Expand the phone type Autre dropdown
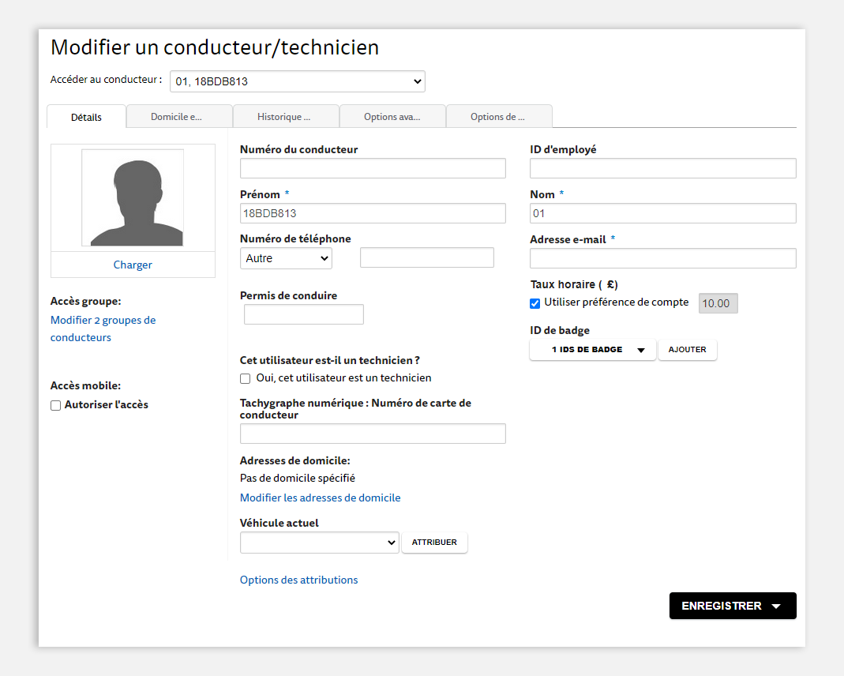Viewport: 844px width, 676px height. coord(286,258)
